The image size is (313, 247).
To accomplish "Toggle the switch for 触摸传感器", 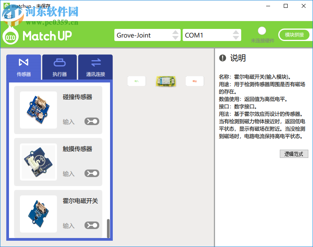I will coord(91,173).
